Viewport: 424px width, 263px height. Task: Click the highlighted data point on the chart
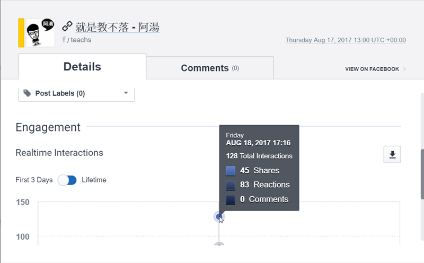pos(219,216)
